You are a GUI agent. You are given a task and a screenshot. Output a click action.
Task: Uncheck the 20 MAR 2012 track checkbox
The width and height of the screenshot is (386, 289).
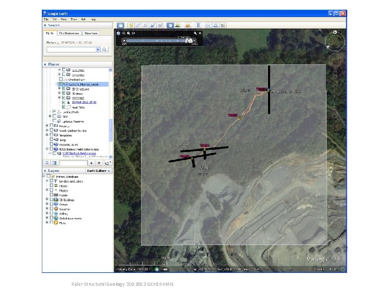pyautogui.click(x=64, y=102)
